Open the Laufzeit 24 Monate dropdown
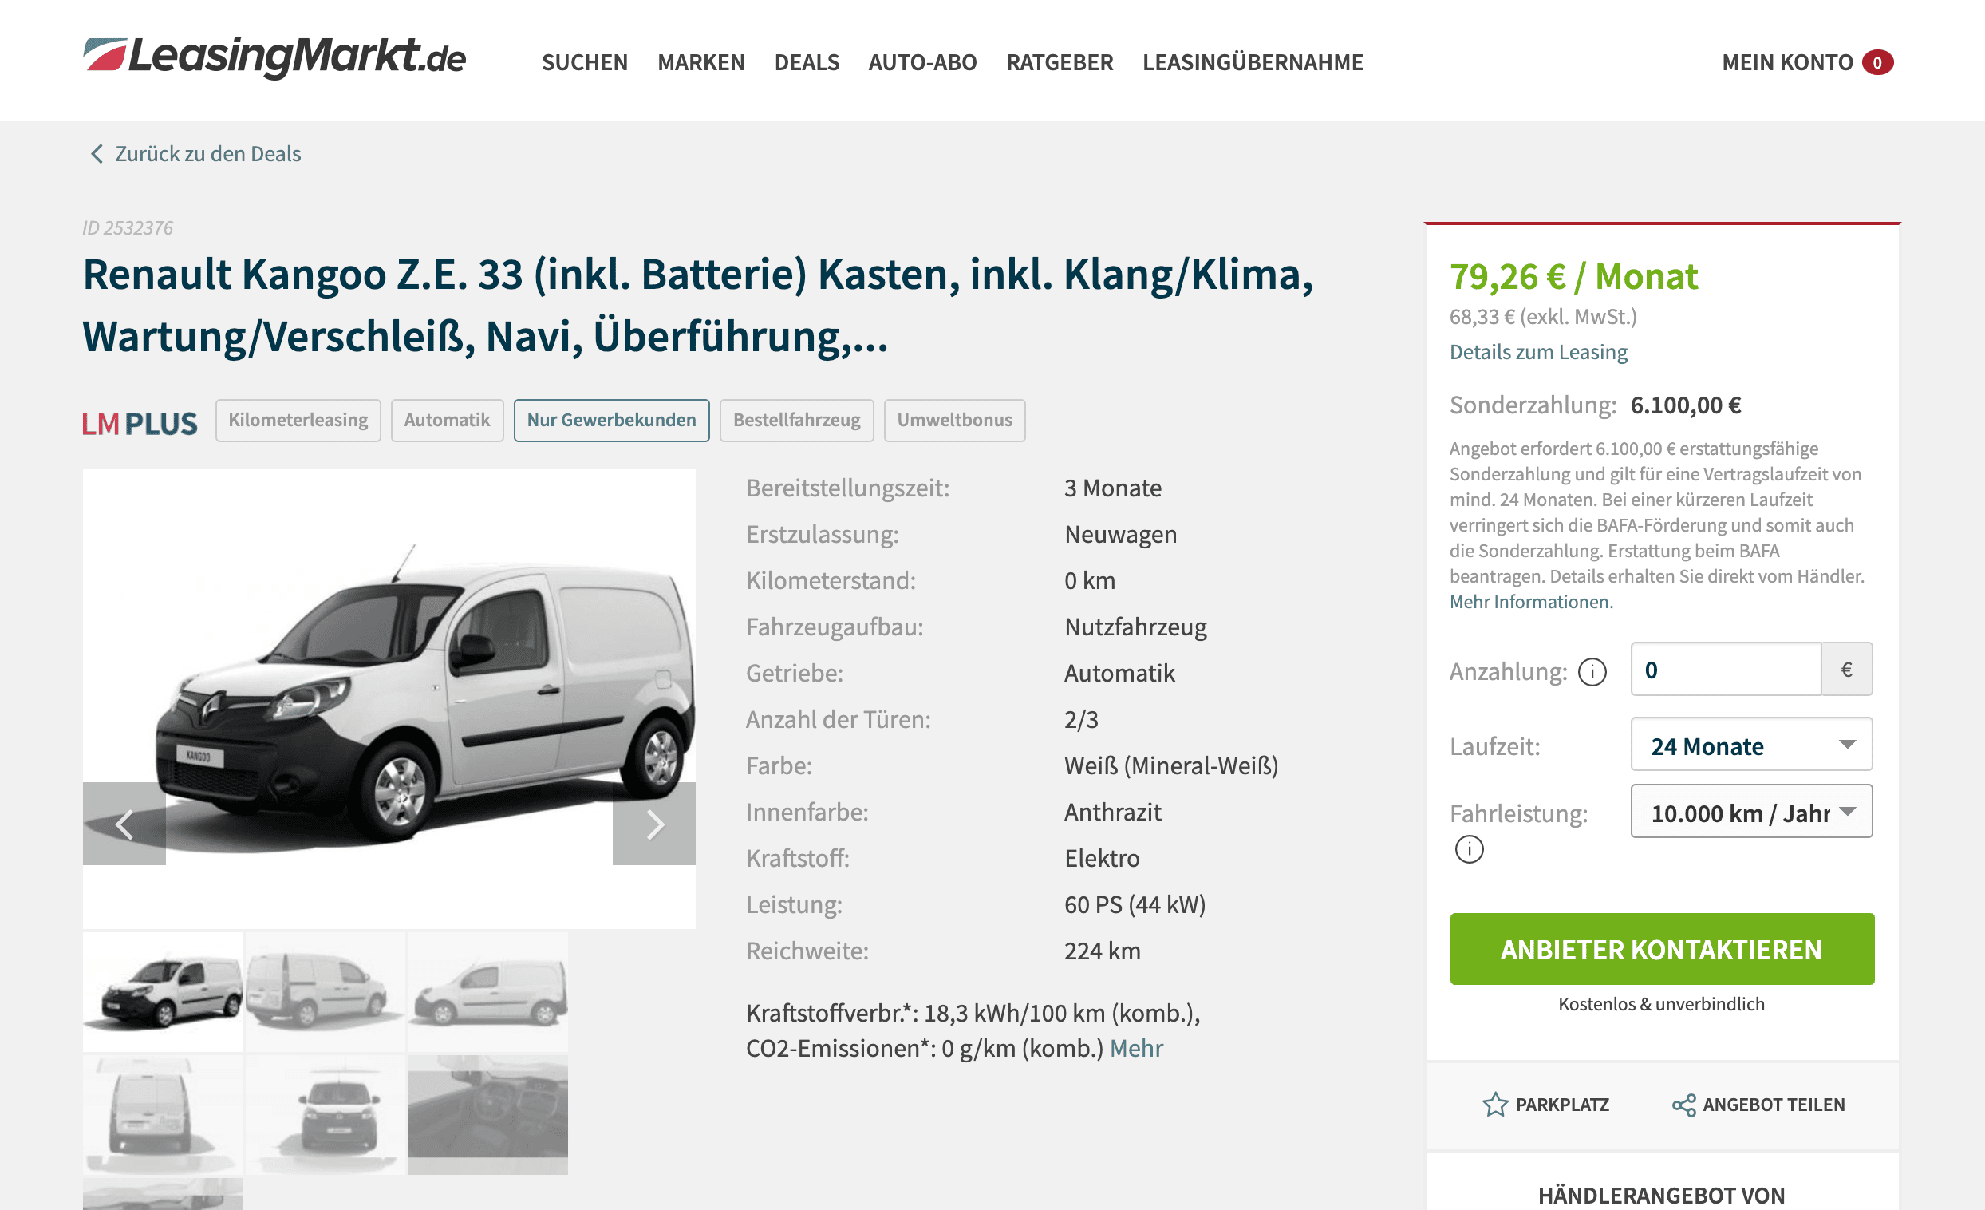The image size is (1985, 1210). coord(1751,745)
